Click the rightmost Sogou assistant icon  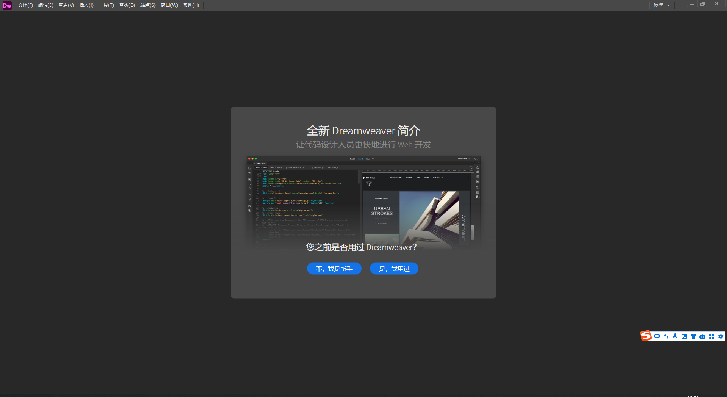(721, 336)
